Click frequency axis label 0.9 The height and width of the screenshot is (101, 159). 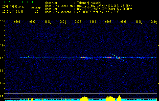point(2,58)
